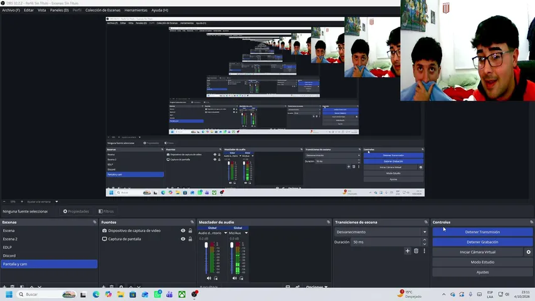Image resolution: width=535 pixels, height=301 pixels.
Task: Open WhatsApp from taskbar
Action: pos(157,294)
